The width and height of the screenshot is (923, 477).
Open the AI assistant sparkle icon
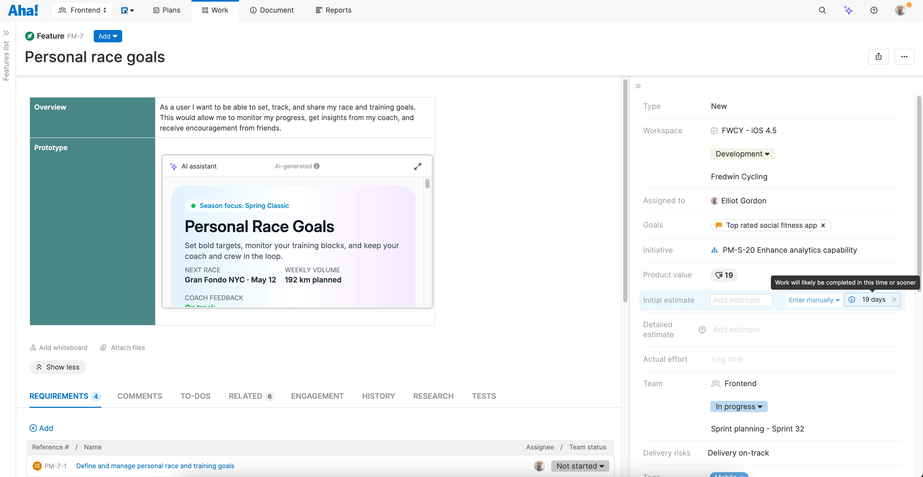848,10
